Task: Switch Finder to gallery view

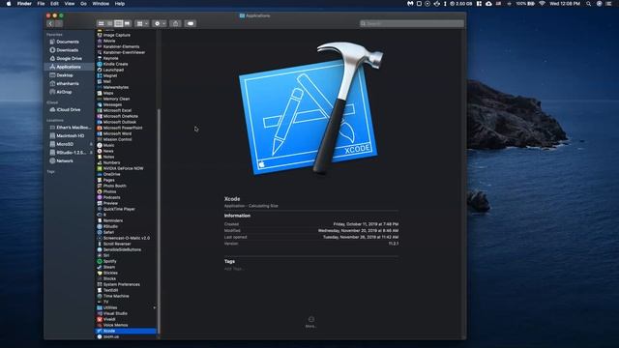Action: [127, 23]
